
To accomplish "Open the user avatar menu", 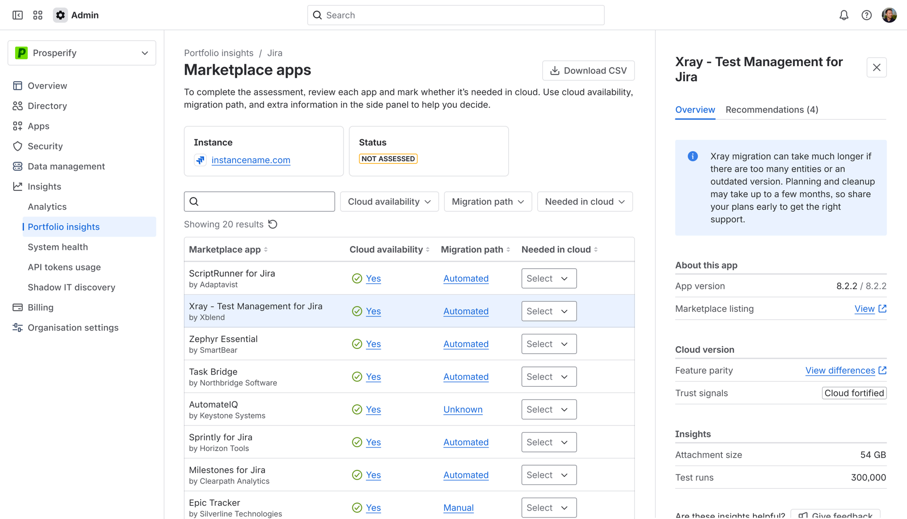I will coord(889,15).
